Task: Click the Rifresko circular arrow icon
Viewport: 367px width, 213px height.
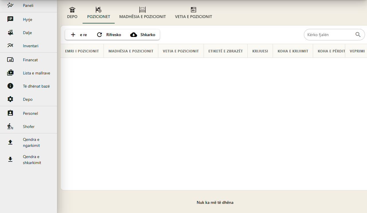Action: 99,35
